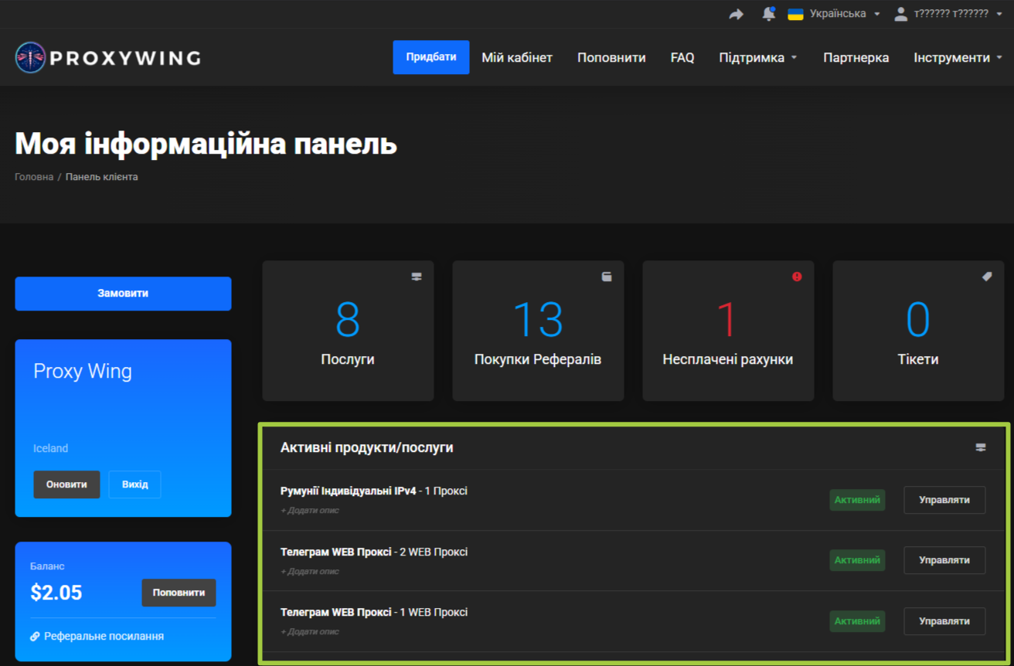This screenshot has width=1014, height=666.
Task: Click the chain icon beside Реферальне посилання
Action: [x=35, y=637]
